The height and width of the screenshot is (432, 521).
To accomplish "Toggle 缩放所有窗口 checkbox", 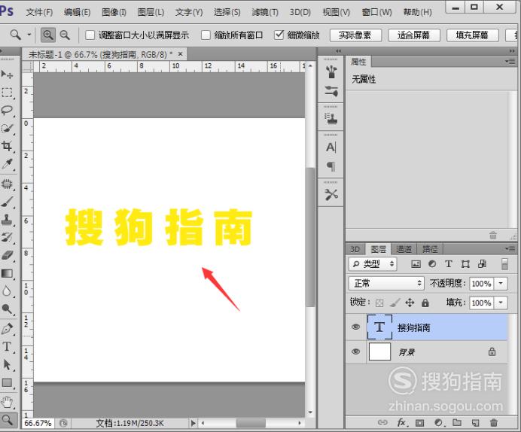I will pos(206,35).
